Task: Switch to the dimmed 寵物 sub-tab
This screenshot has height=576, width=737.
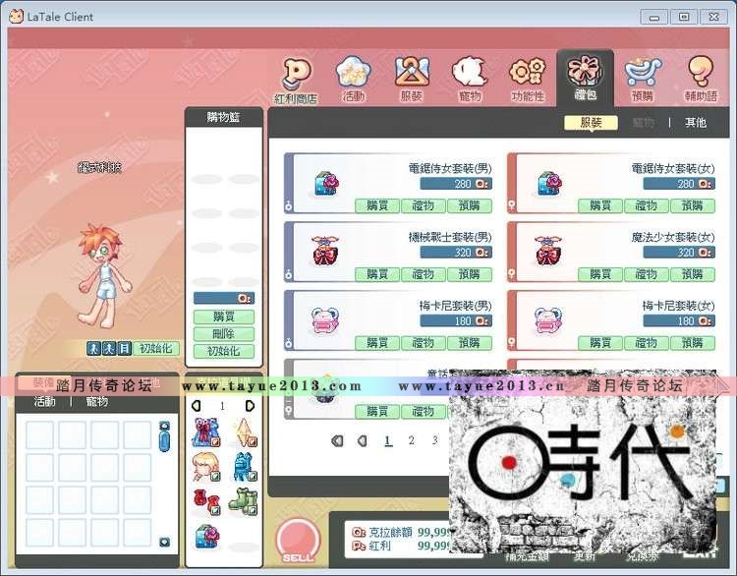Action: click(643, 123)
